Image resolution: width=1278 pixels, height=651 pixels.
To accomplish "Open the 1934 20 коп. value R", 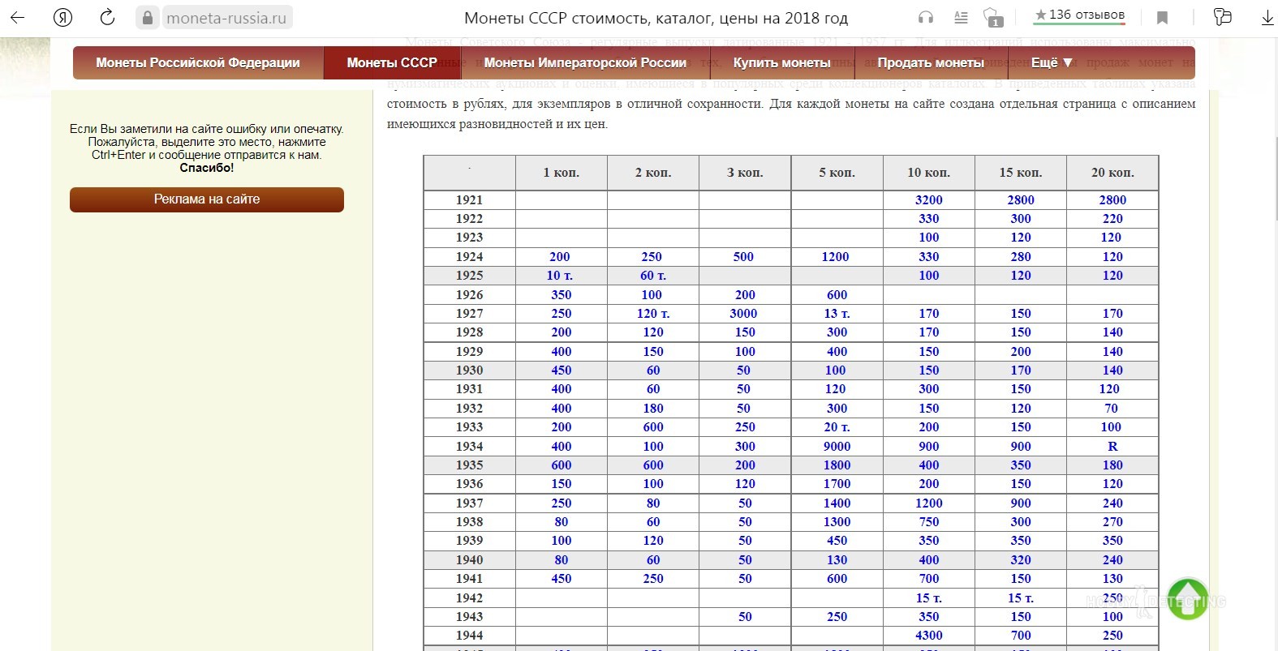I will (x=1112, y=446).
